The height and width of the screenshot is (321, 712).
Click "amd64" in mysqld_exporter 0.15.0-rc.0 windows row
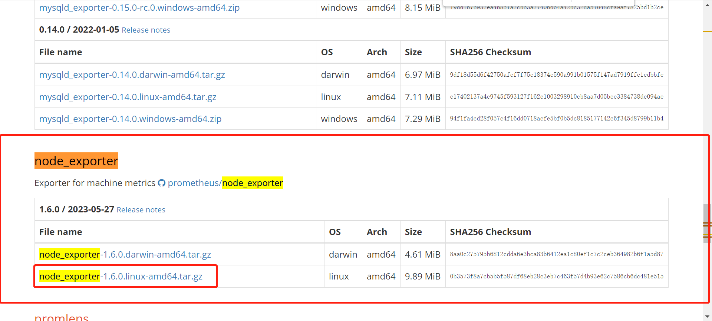[381, 7]
